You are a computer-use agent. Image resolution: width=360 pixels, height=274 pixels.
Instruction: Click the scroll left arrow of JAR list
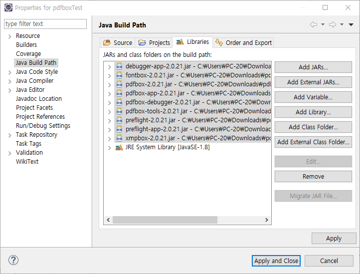[108, 220]
